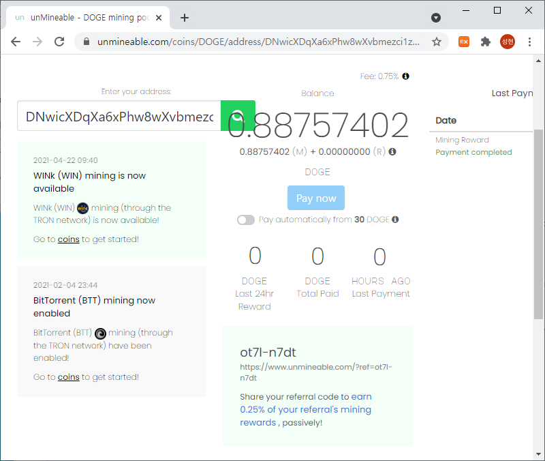Open the Chrome three-dot menu

(x=529, y=42)
